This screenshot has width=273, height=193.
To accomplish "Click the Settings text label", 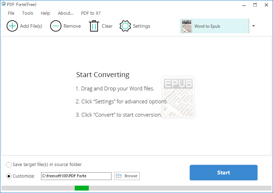I will click(x=141, y=26).
